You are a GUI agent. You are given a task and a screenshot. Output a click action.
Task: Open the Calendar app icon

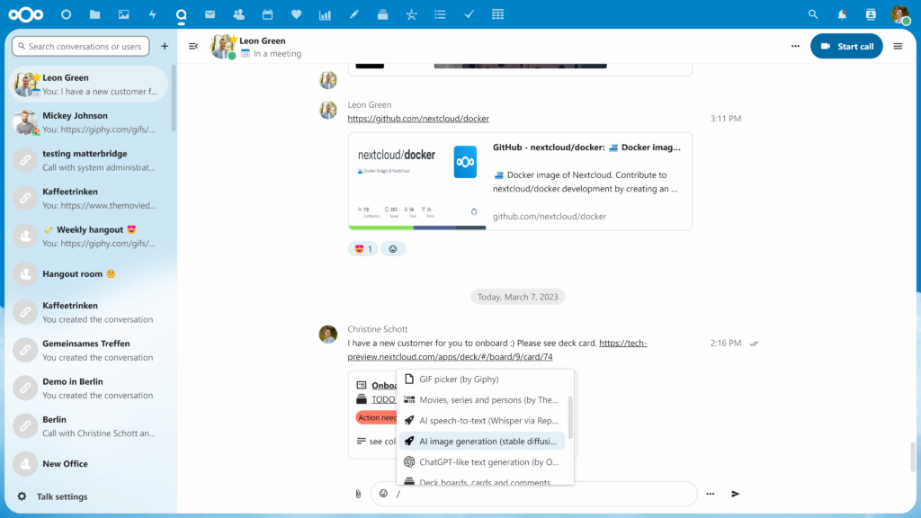pos(266,13)
